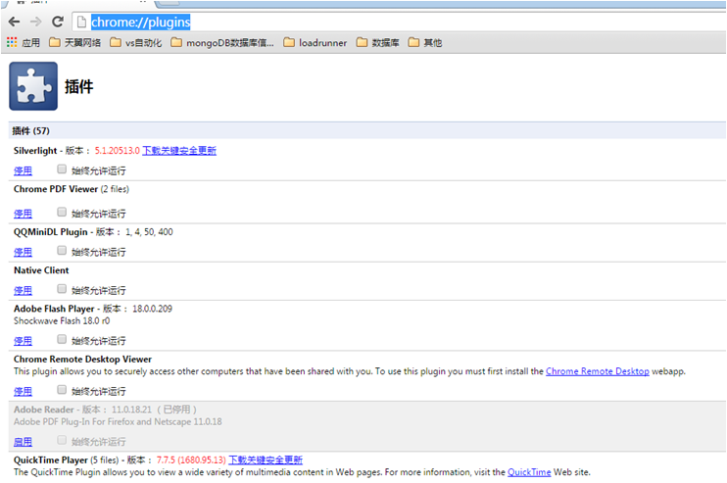Disable the QQMiniDL Plugin

tap(23, 252)
